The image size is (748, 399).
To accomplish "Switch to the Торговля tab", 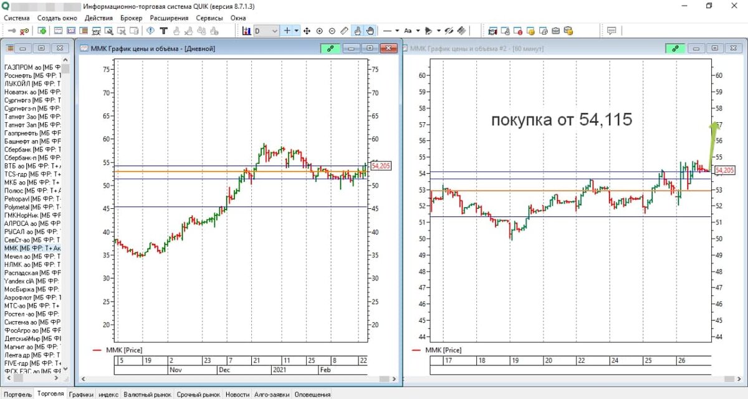I will 50,394.
